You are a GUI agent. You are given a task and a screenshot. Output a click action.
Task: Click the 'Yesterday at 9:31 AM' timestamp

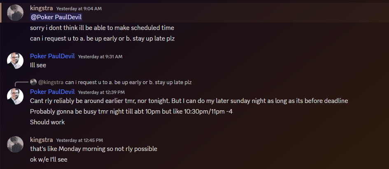[x=100, y=57]
